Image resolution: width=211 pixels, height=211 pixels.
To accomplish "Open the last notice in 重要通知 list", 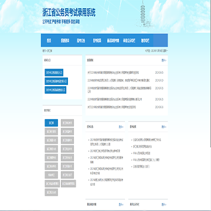I will tap(111, 107).
